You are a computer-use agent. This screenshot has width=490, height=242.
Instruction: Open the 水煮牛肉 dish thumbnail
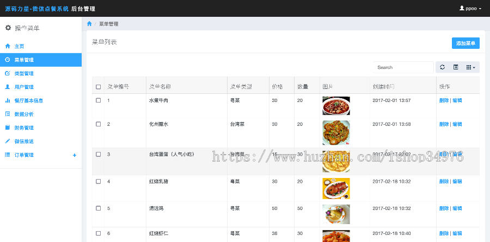click(336, 106)
